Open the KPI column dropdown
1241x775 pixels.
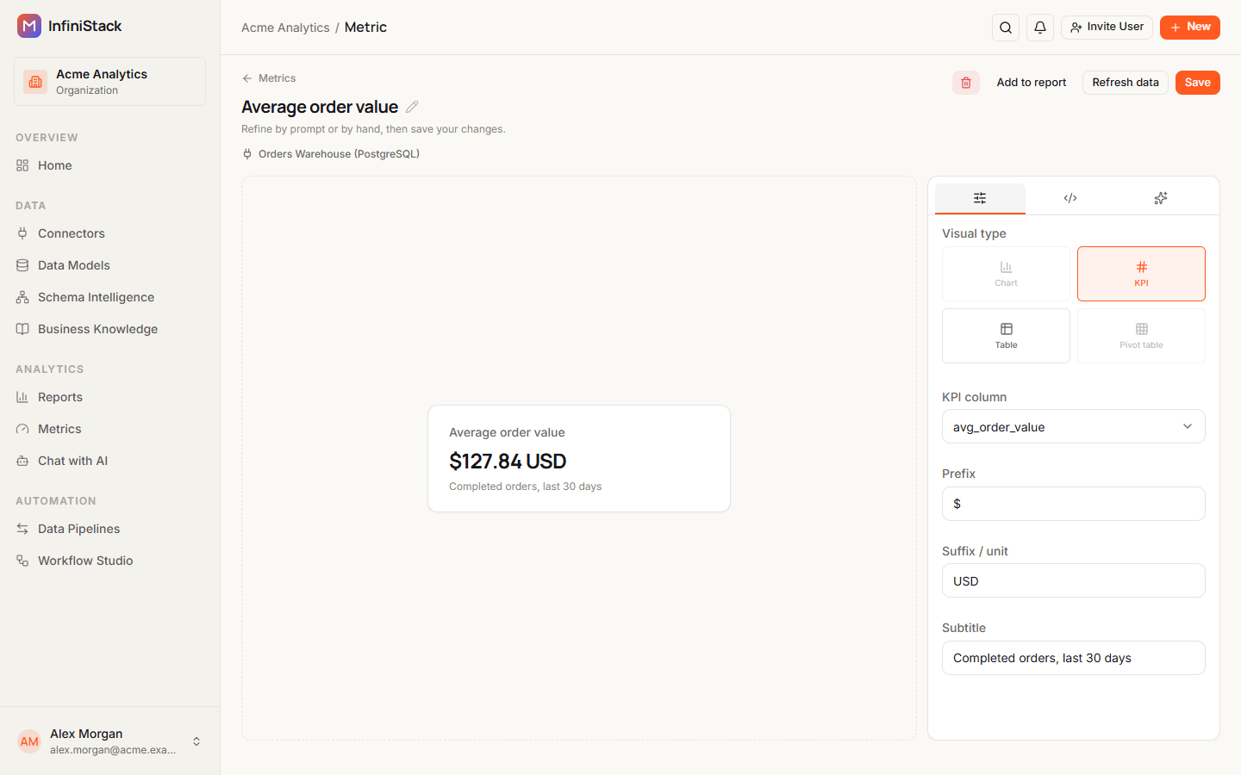1074,426
